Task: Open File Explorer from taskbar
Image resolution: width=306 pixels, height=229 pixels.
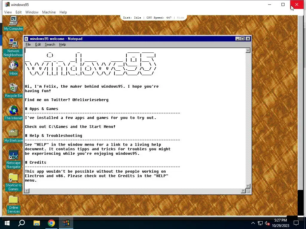Action: pyautogui.click(x=36, y=223)
